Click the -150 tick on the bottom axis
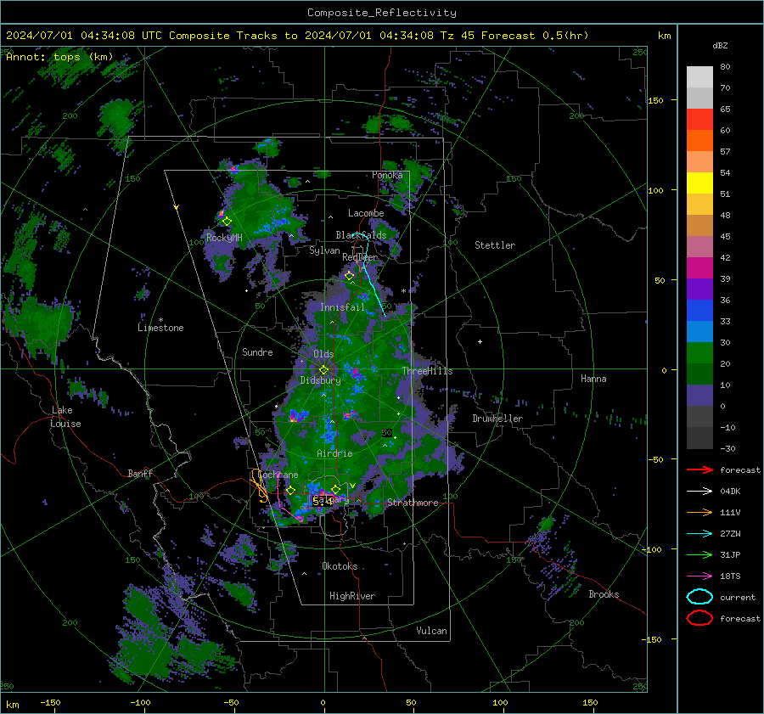The width and height of the screenshot is (764, 714). (50, 702)
